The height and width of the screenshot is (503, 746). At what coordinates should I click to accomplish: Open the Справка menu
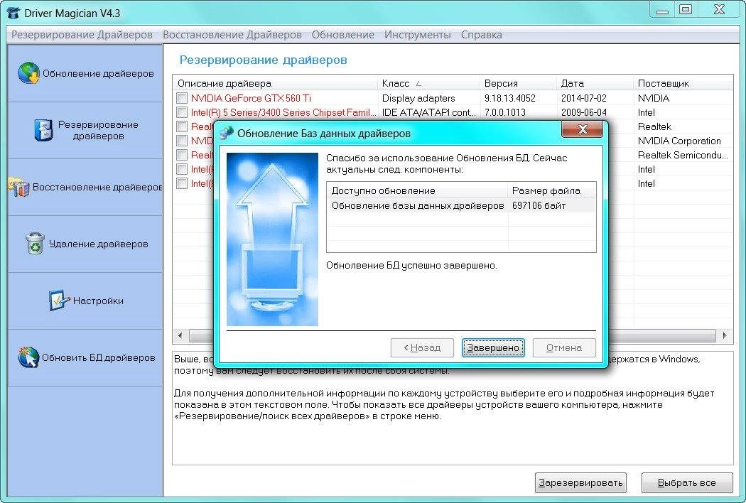482,35
